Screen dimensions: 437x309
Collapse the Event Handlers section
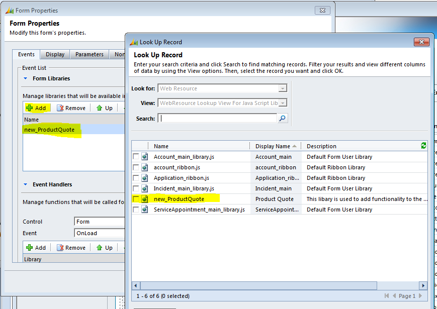tap(26, 184)
